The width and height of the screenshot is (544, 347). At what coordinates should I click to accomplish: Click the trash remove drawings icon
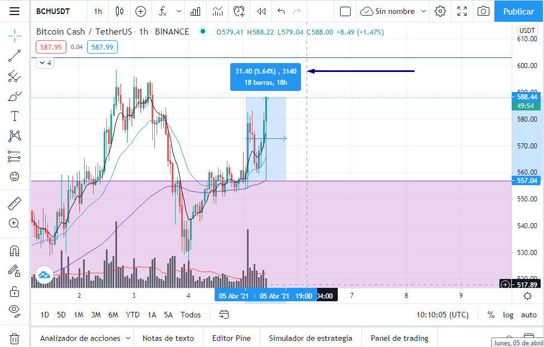point(14,339)
